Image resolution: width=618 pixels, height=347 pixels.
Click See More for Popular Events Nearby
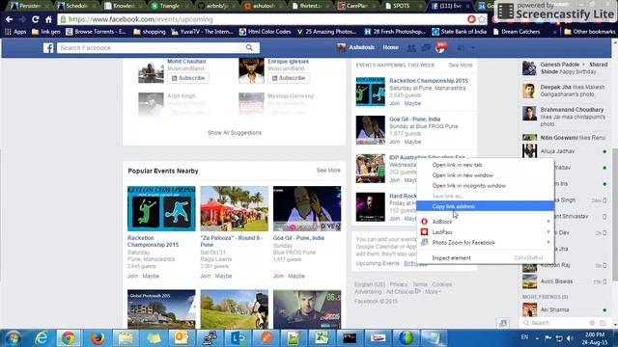pos(328,171)
